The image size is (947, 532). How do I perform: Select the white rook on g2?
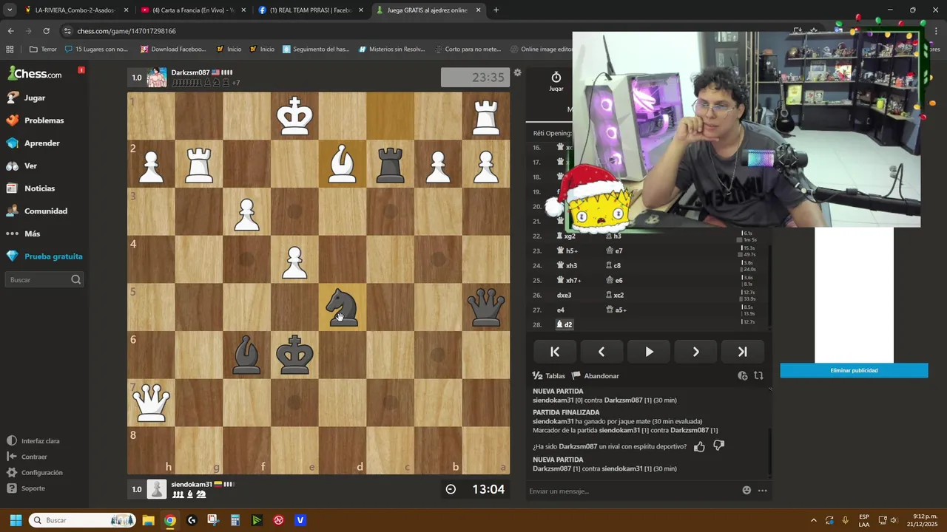point(199,164)
